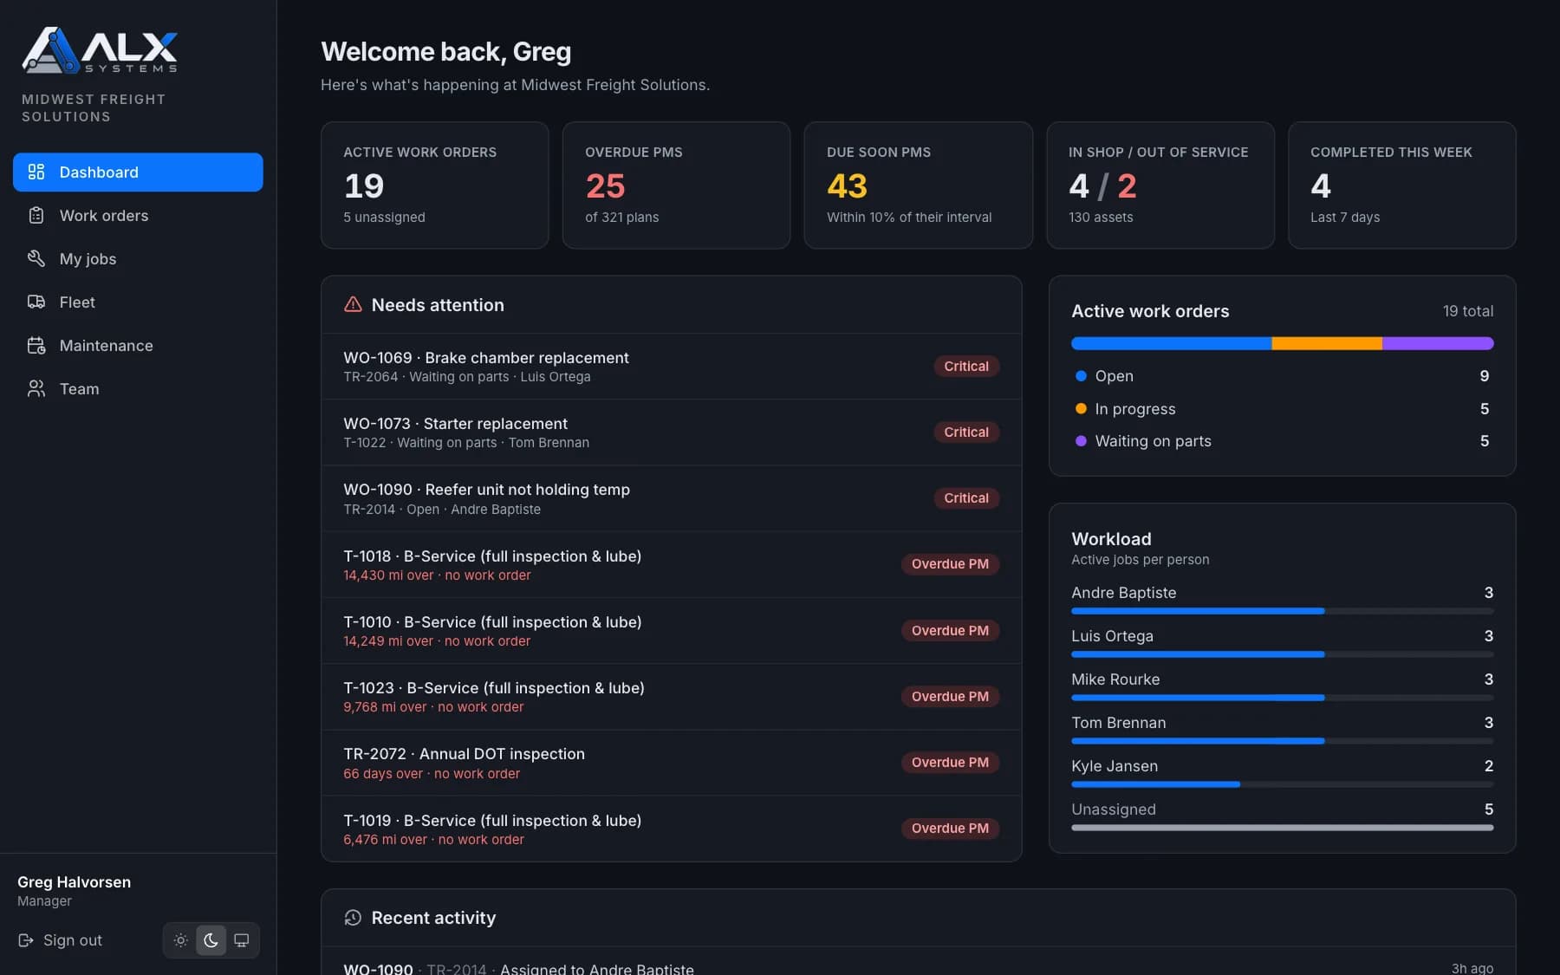Click the Dashboard grid icon

click(x=36, y=172)
